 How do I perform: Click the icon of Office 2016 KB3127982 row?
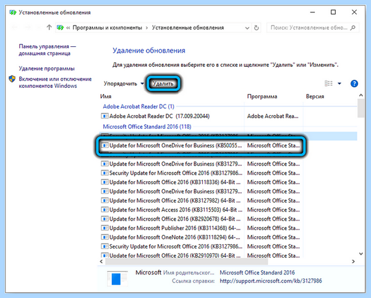[104, 200]
